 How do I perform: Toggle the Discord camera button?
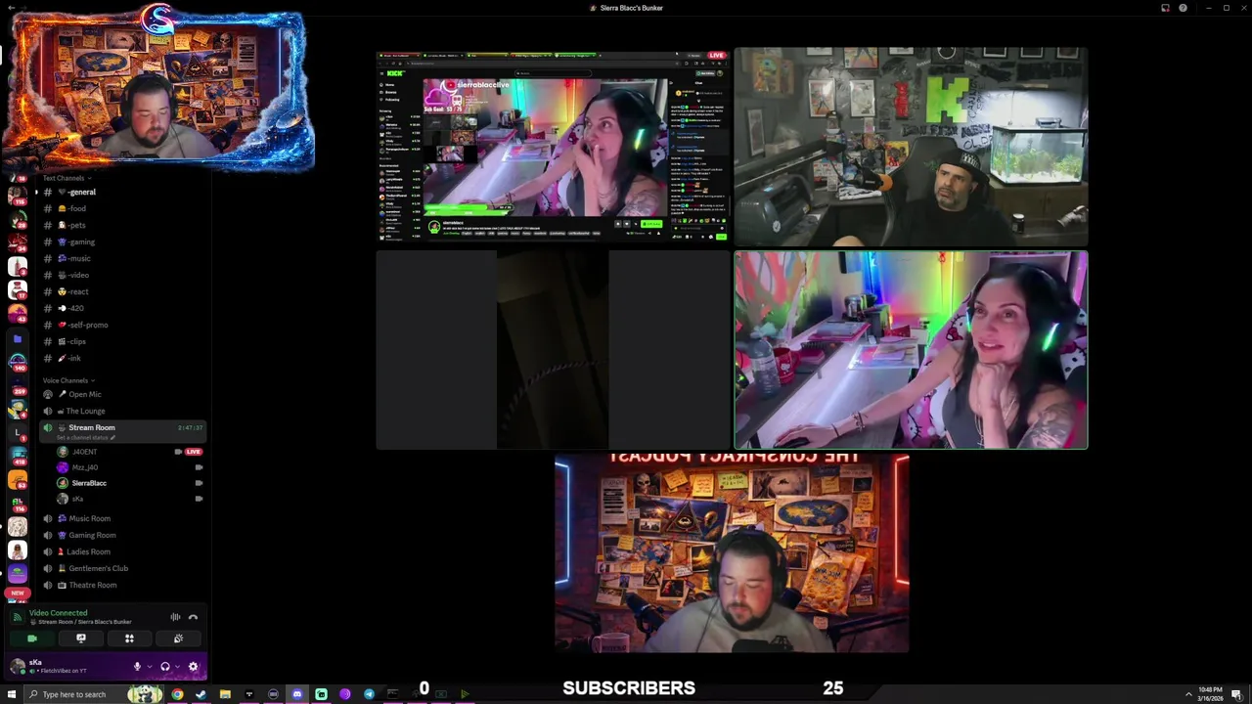(32, 638)
